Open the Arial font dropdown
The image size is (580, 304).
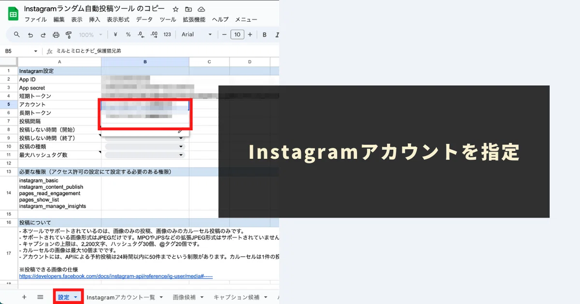[197, 35]
